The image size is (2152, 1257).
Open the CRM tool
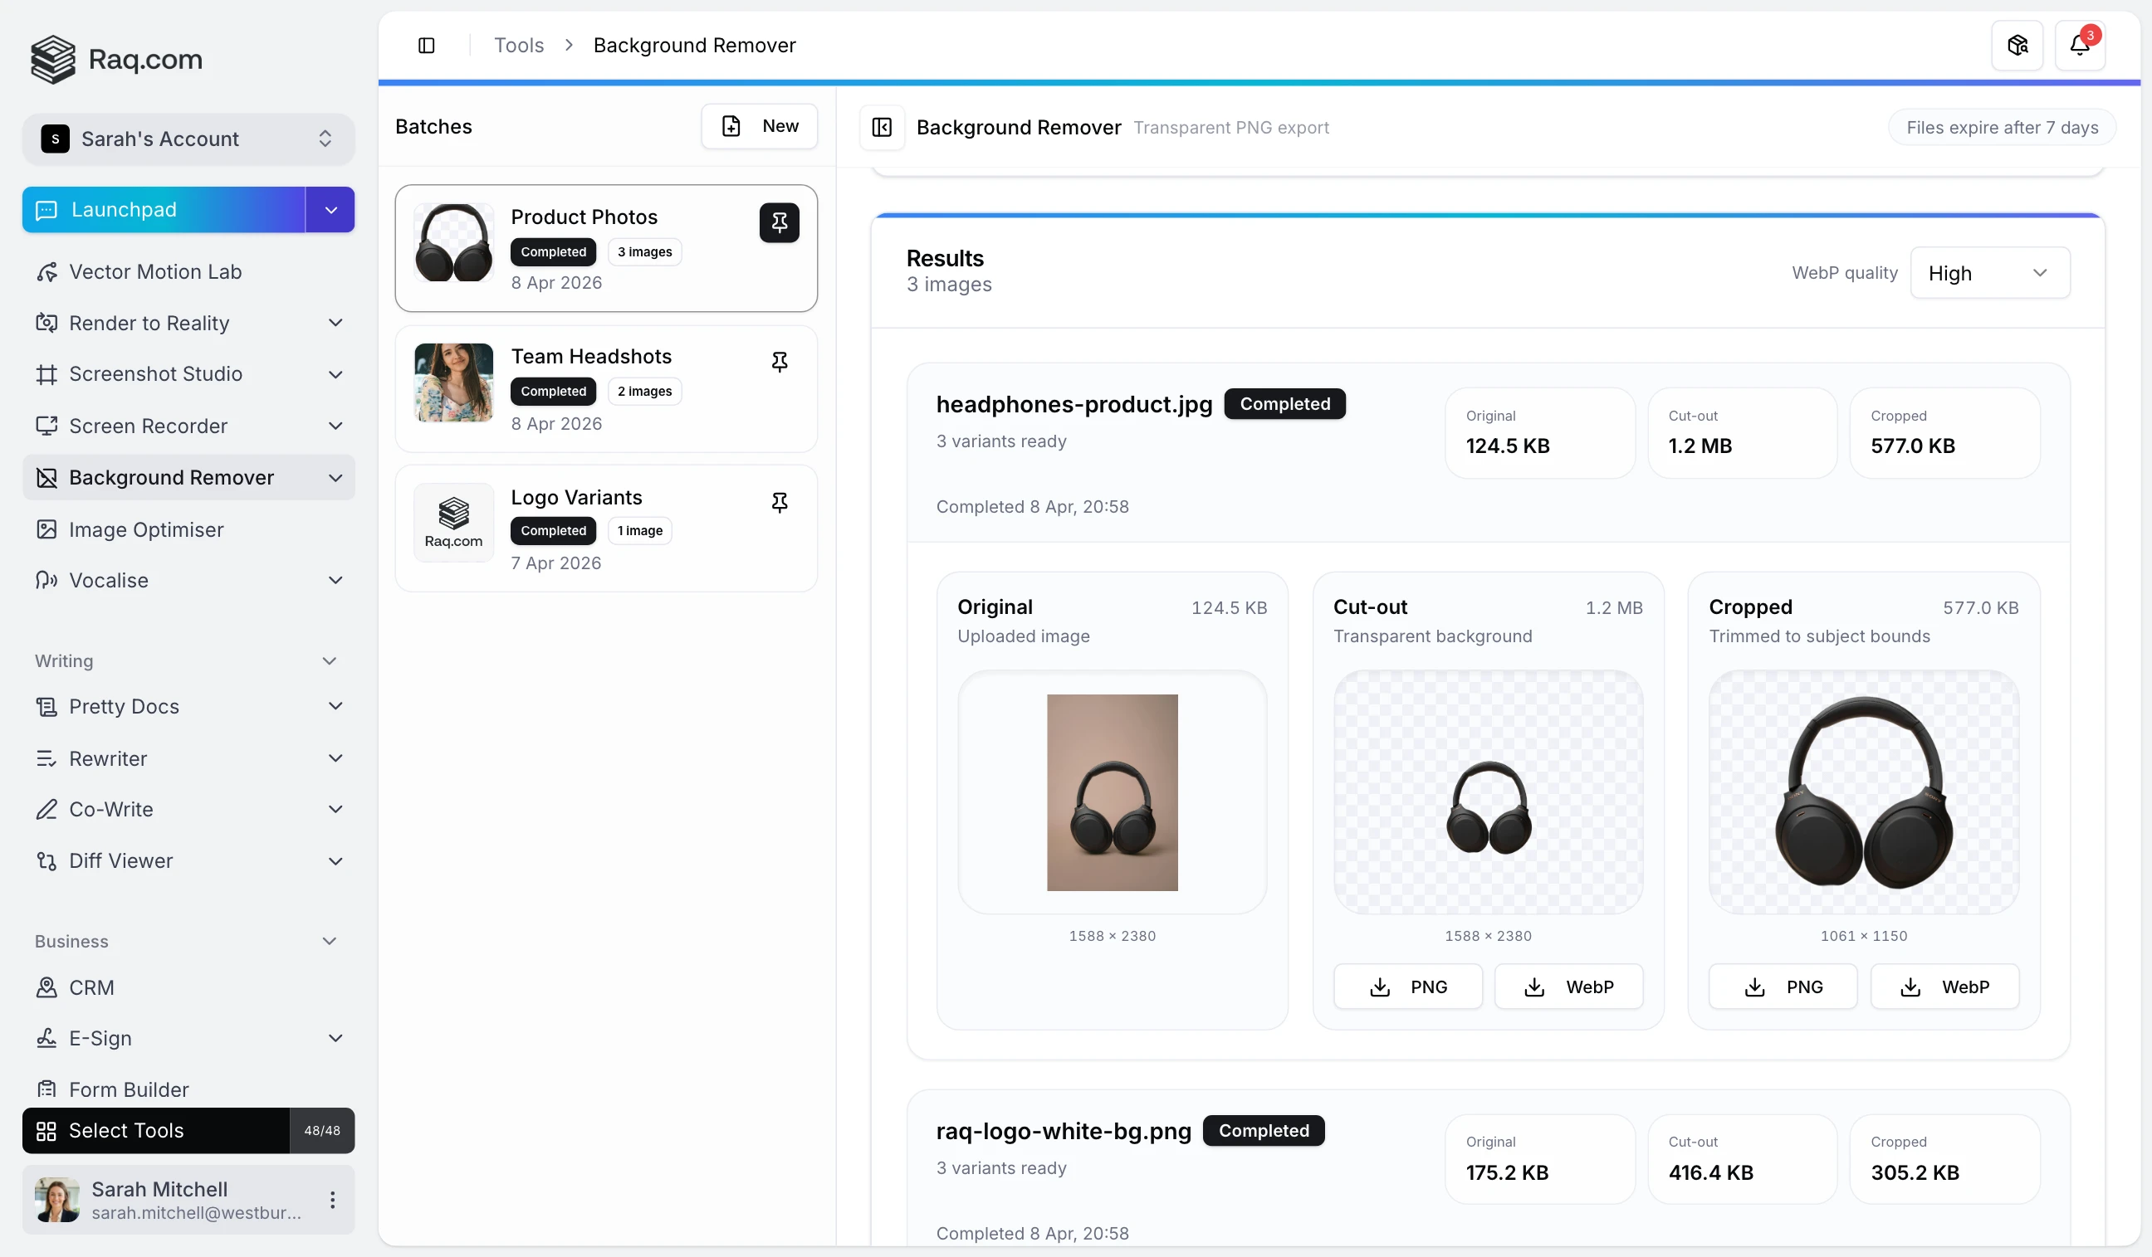[x=90, y=987]
